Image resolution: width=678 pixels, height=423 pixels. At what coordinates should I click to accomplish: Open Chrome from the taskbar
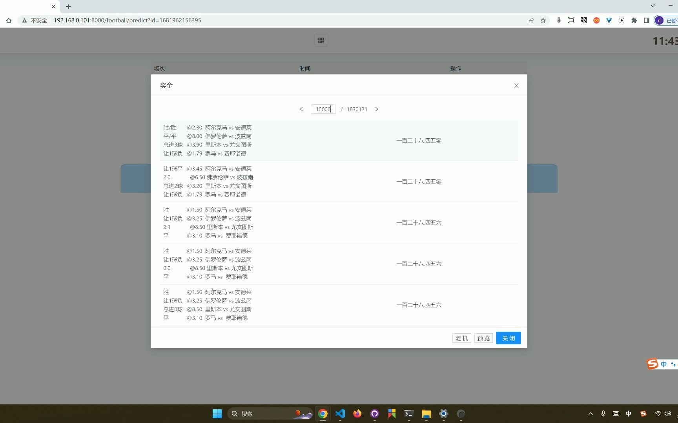323,414
